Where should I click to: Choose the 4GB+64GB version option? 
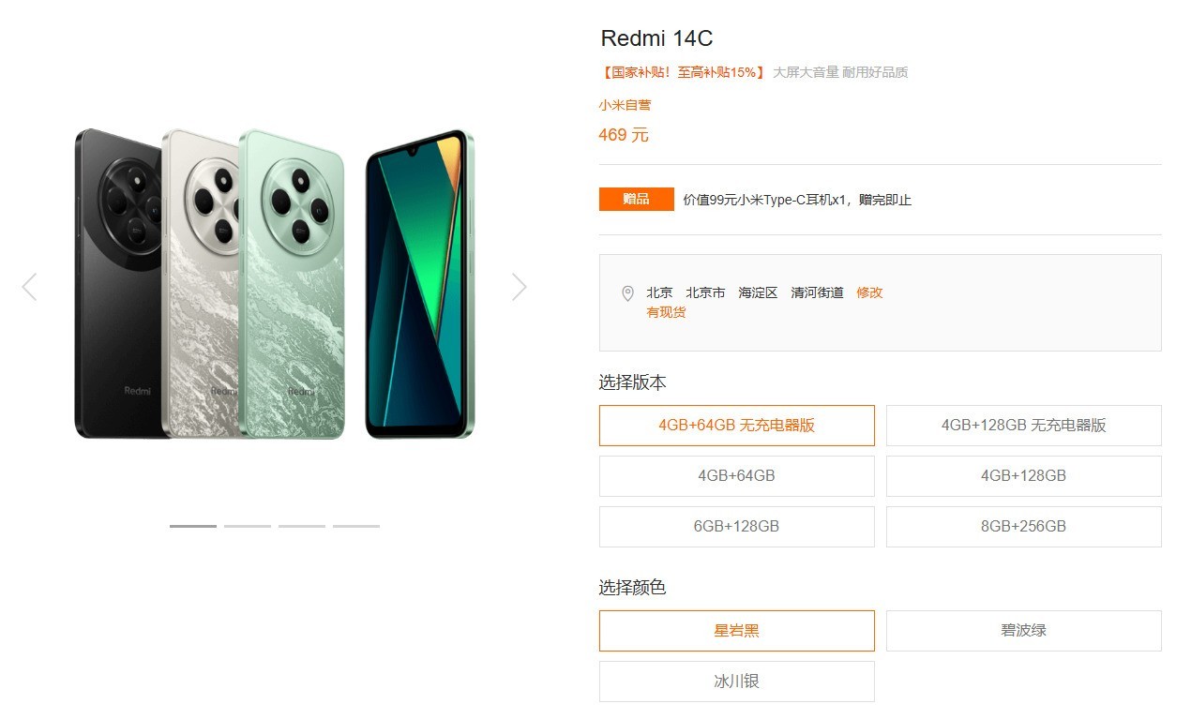click(x=737, y=476)
